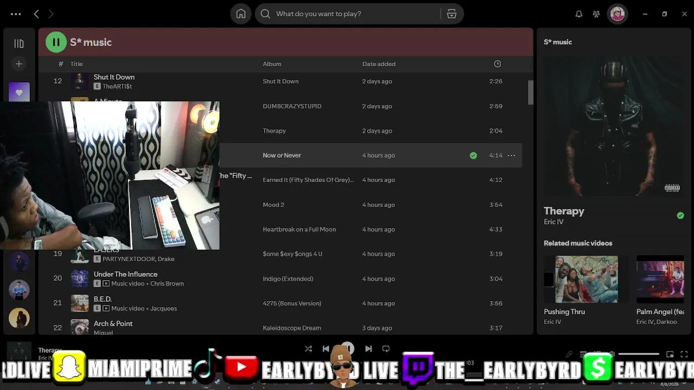Viewport: 694px width, 390px height.
Task: Open the Therapy album link in the track list
Action: click(274, 131)
